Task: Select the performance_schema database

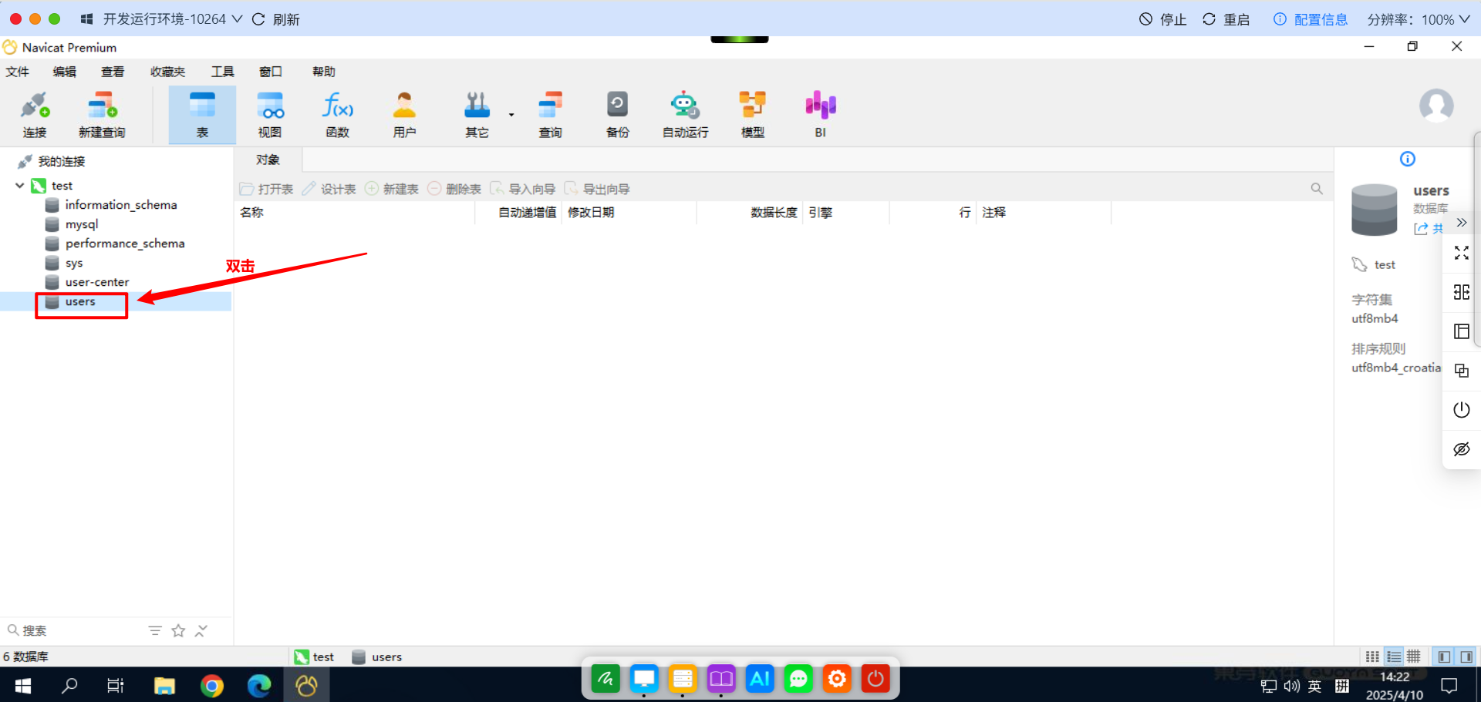Action: point(124,244)
